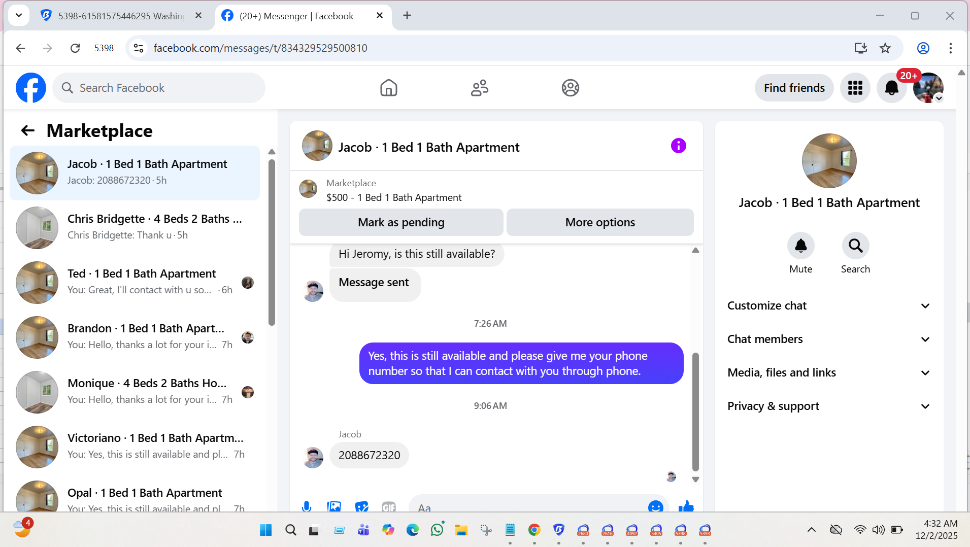This screenshot has width=970, height=547.
Task: Open the notifications bell icon
Action: tap(892, 88)
